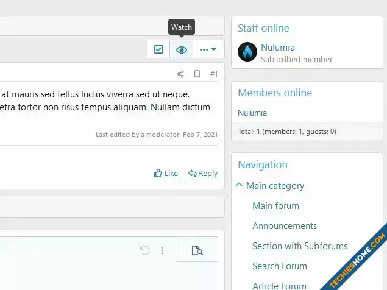The width and height of the screenshot is (387, 290).
Task: Click the Watch eye icon
Action: tap(182, 49)
